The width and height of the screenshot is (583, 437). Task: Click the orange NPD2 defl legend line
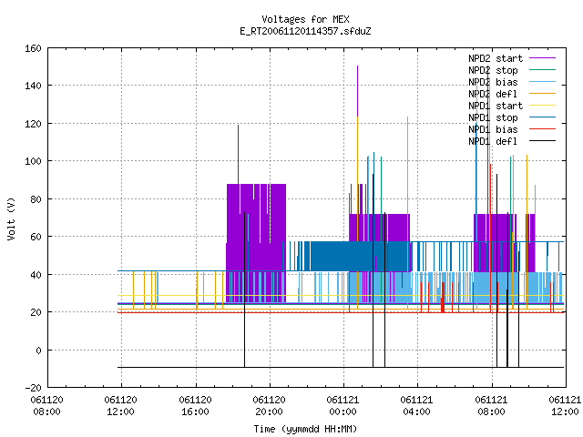coord(542,94)
